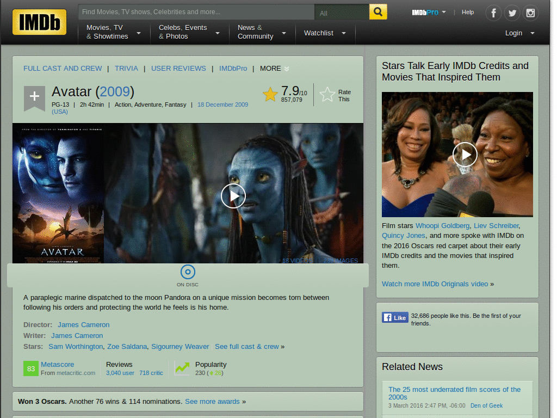Click the gold rating star icon
This screenshot has height=418, width=557.
tap(270, 95)
